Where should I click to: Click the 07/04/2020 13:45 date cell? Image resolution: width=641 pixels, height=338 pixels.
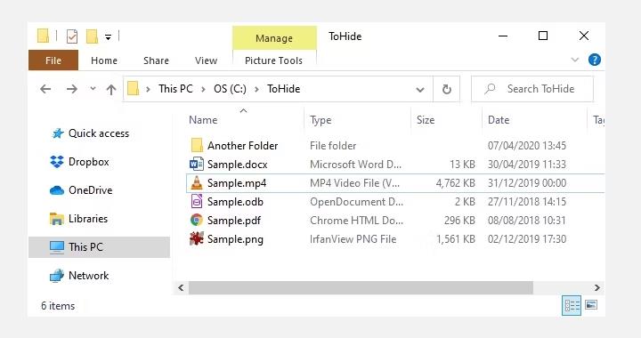tap(526, 146)
